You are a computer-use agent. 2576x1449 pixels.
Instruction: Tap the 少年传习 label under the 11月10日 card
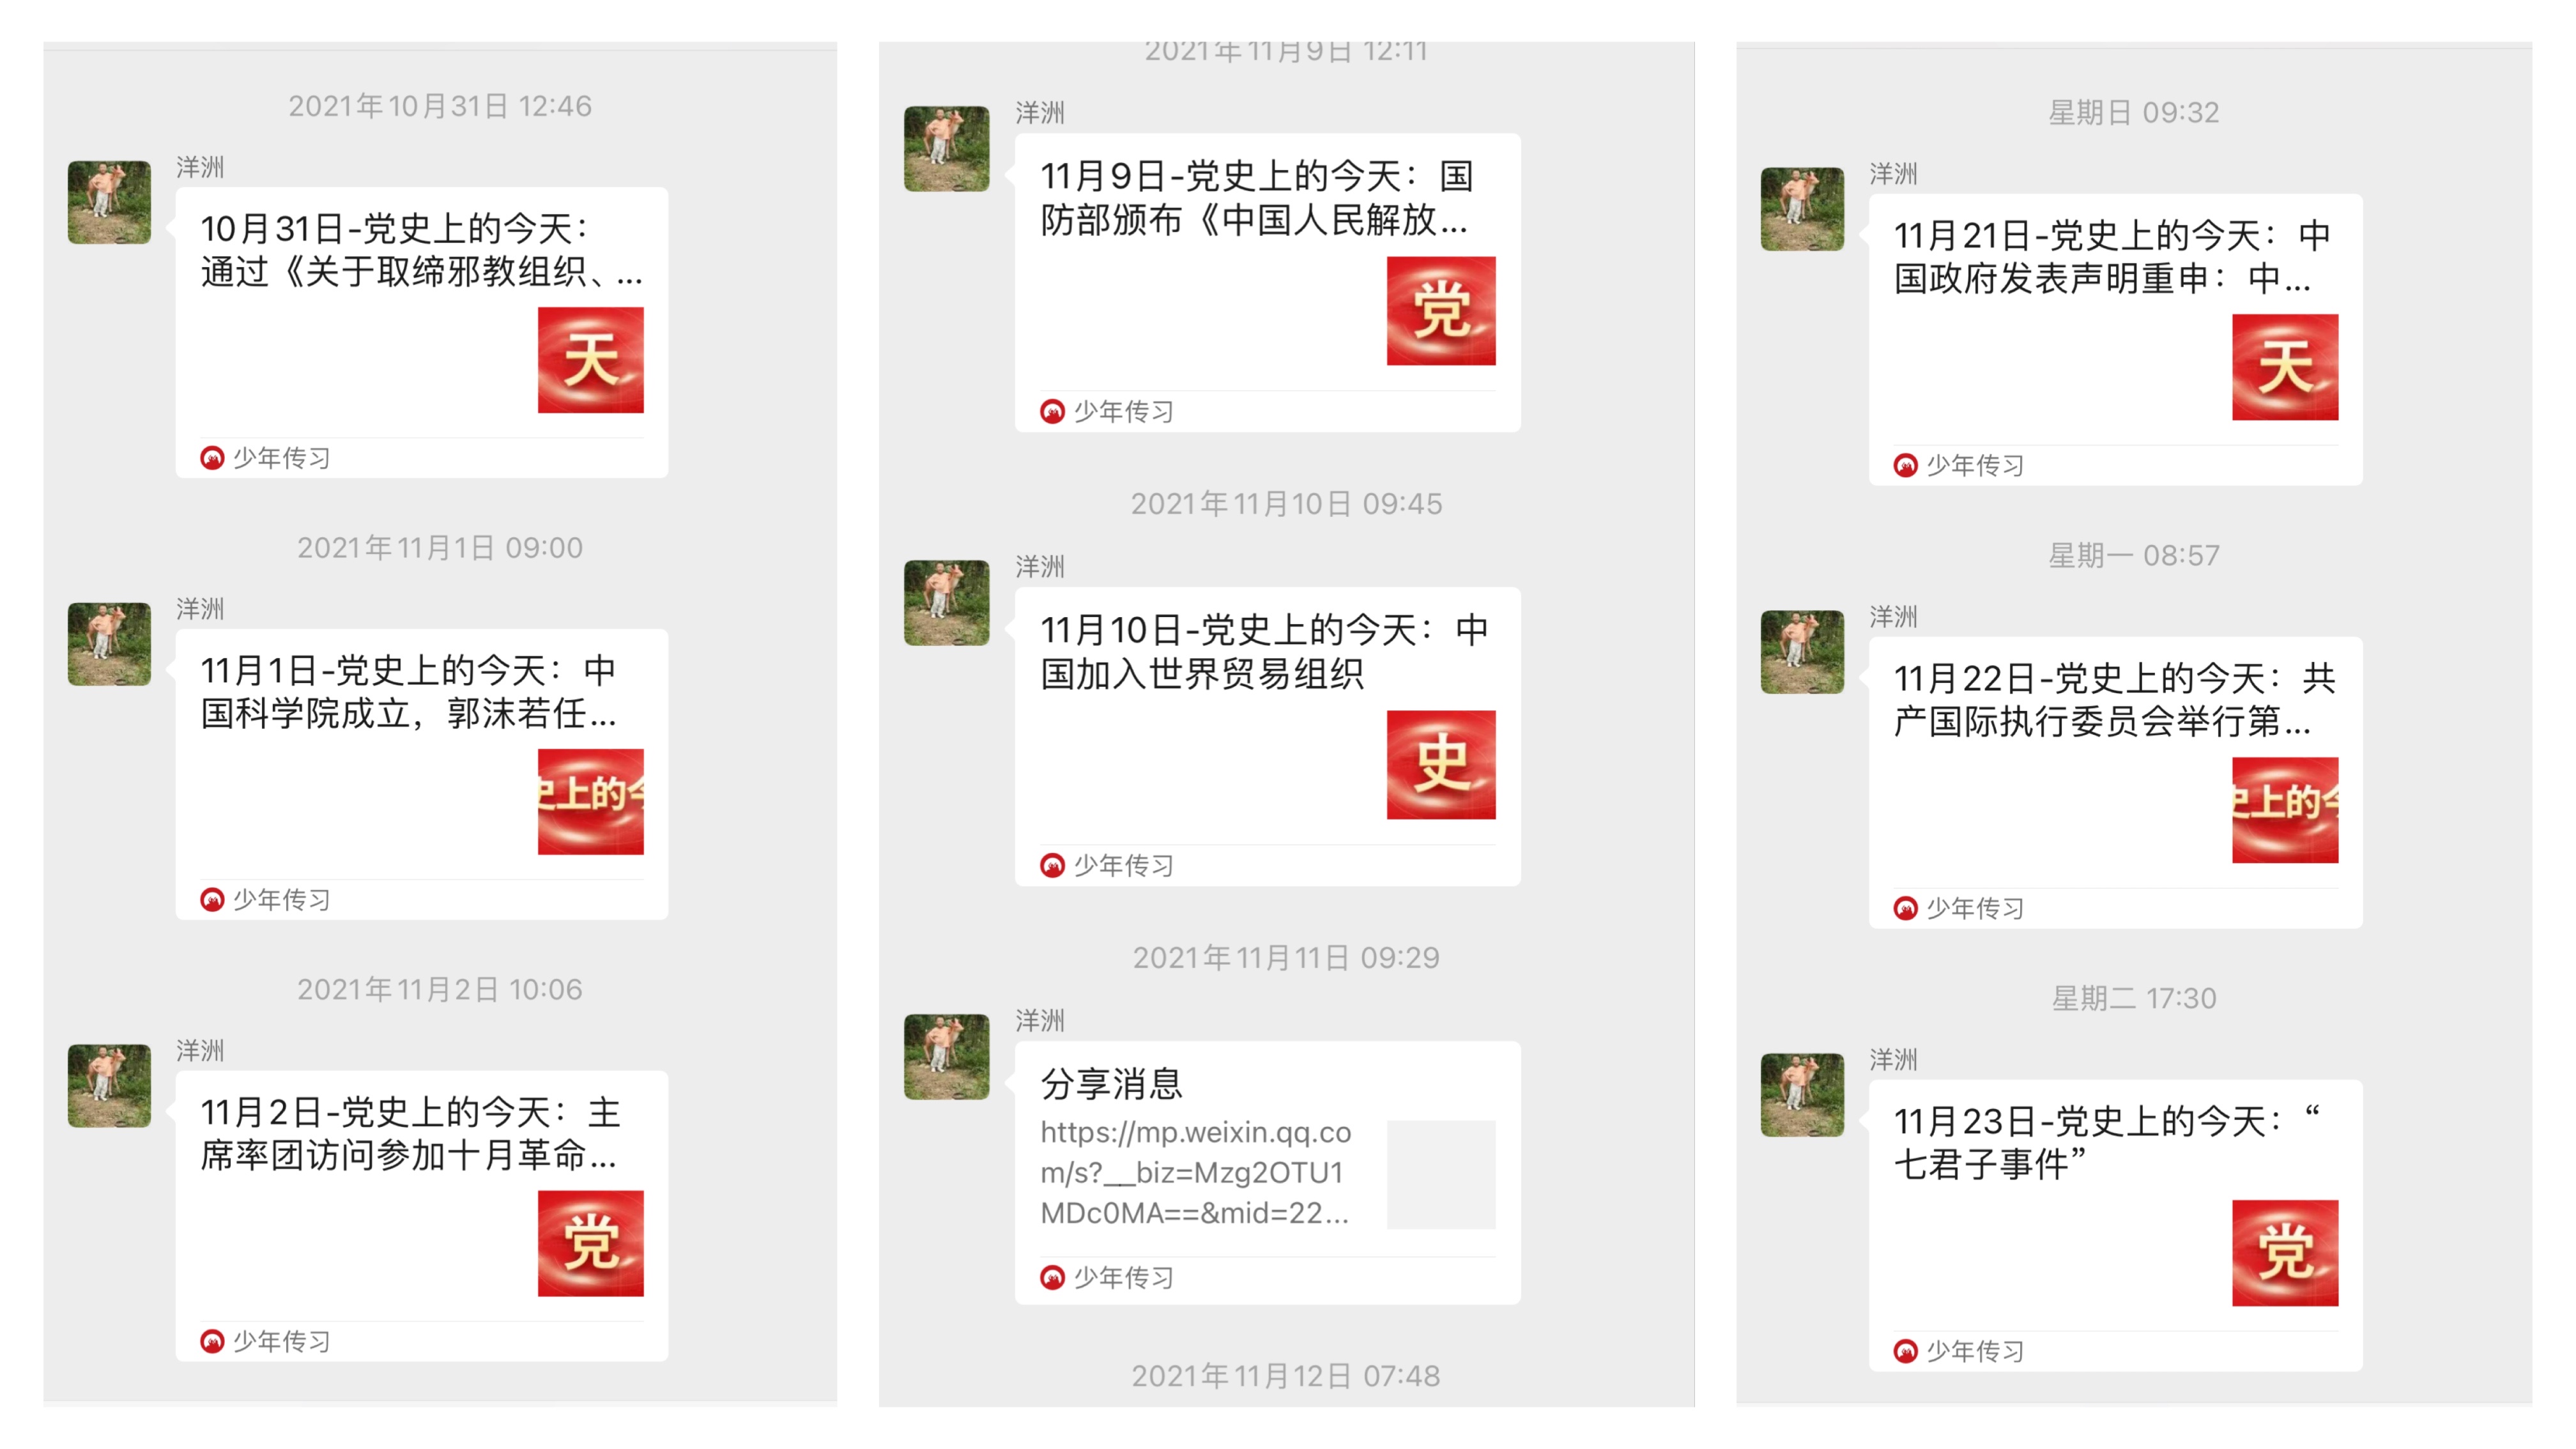pos(1123,865)
